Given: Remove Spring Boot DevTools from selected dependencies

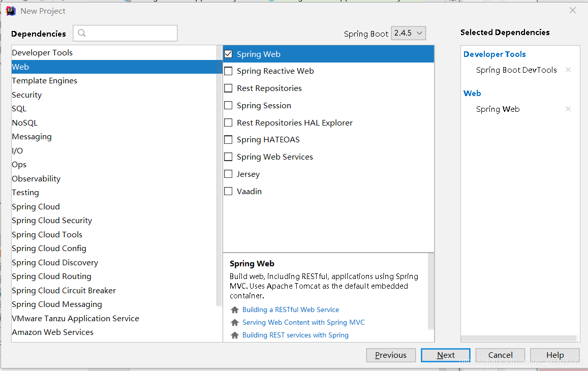Looking at the screenshot, I should pyautogui.click(x=568, y=70).
